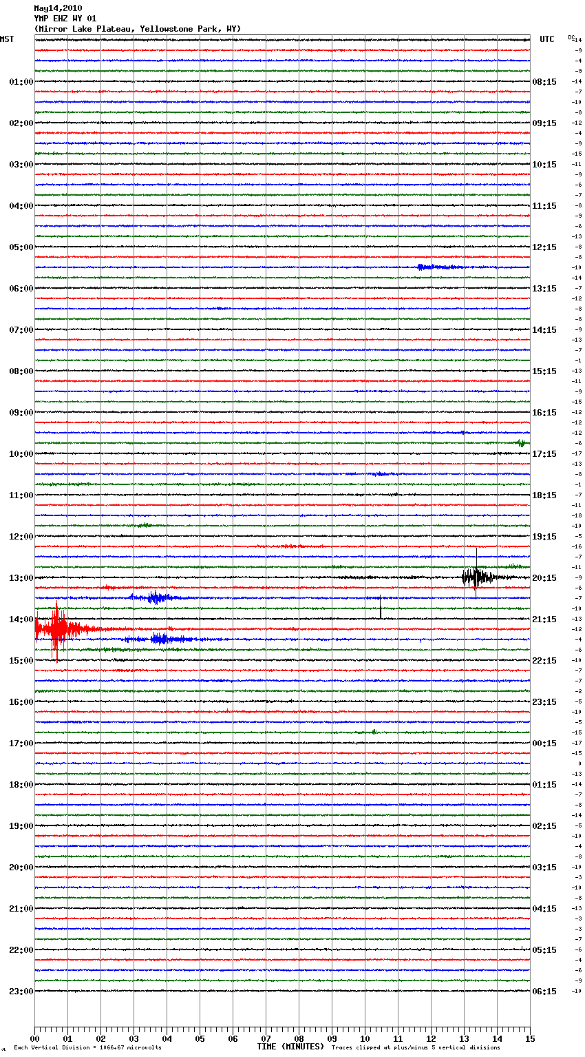Select the 15:00 MST hour label

click(x=21, y=661)
